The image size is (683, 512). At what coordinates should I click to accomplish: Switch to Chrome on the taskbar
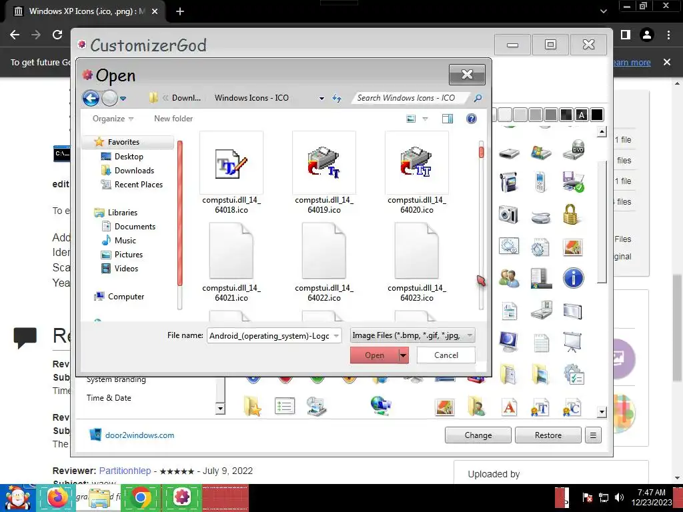click(141, 497)
